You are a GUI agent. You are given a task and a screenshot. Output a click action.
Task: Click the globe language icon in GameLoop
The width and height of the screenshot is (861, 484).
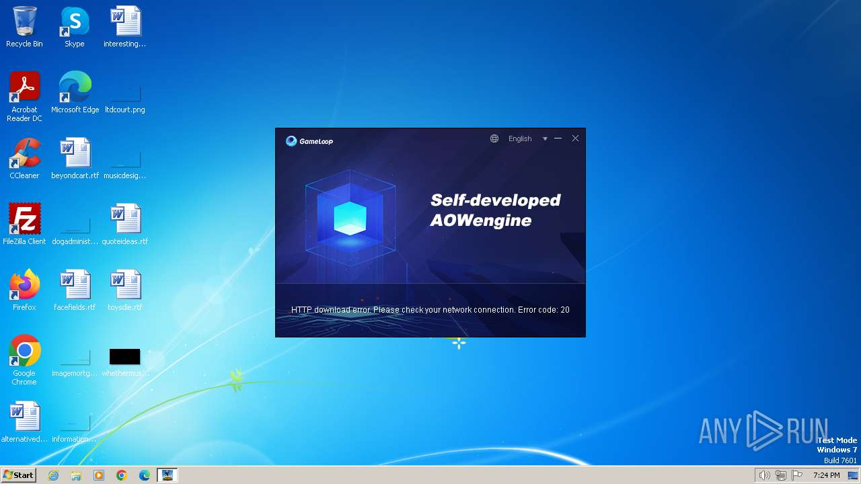point(494,138)
